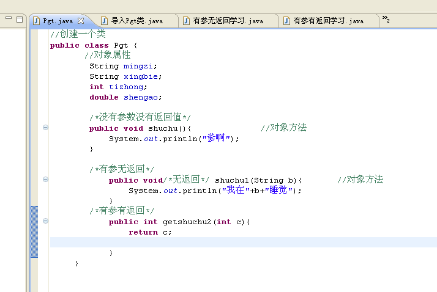The image size is (437, 292).
Task: Click the comment /*有参无返回*/
Action: coord(122,169)
